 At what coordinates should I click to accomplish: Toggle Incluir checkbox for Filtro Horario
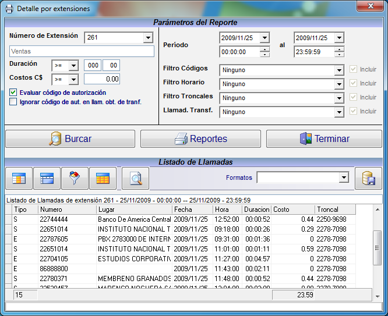[x=354, y=83]
